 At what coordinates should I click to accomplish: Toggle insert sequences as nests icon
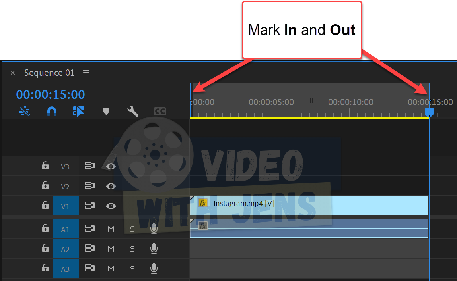point(25,111)
